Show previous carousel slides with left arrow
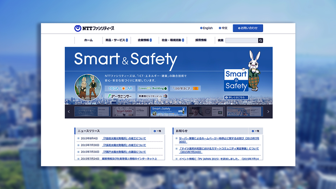The height and width of the screenshot is (189, 336). point(69,112)
